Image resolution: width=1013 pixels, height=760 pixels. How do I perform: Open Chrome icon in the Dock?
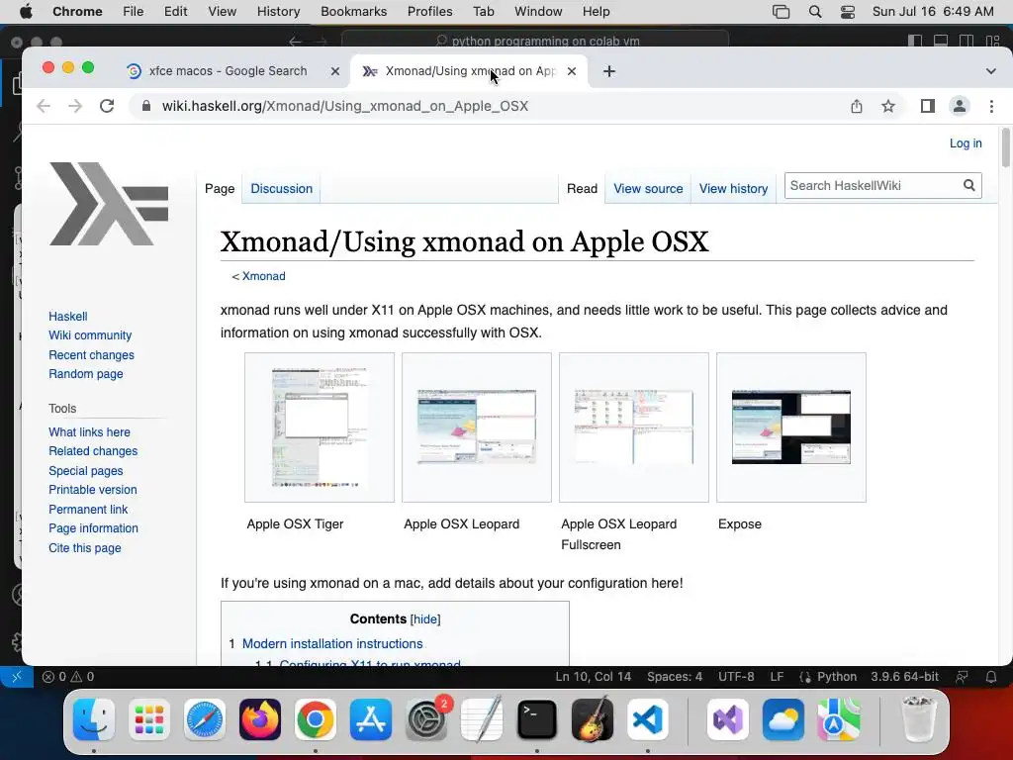point(316,719)
